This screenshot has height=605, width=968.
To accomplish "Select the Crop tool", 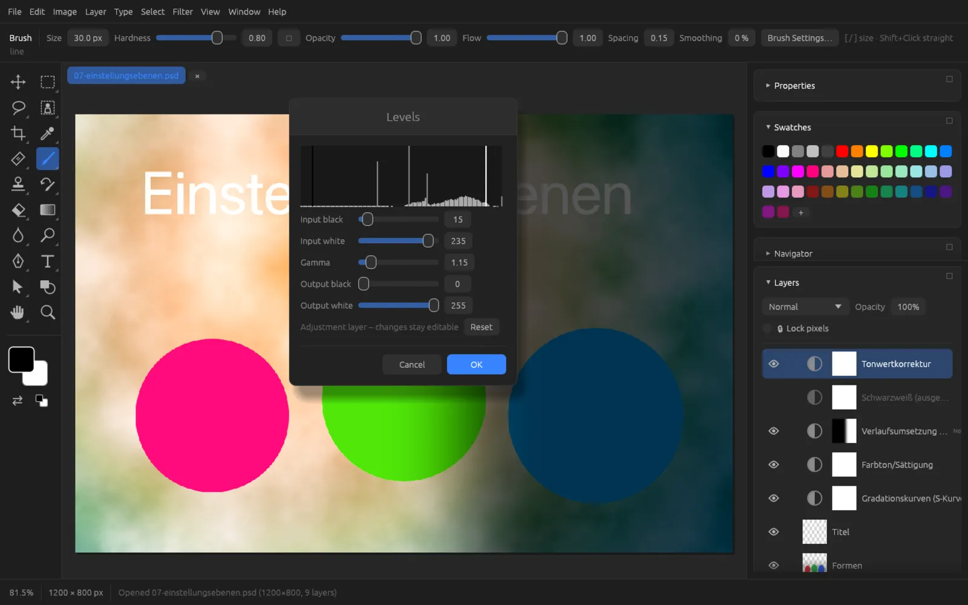I will tap(18, 133).
